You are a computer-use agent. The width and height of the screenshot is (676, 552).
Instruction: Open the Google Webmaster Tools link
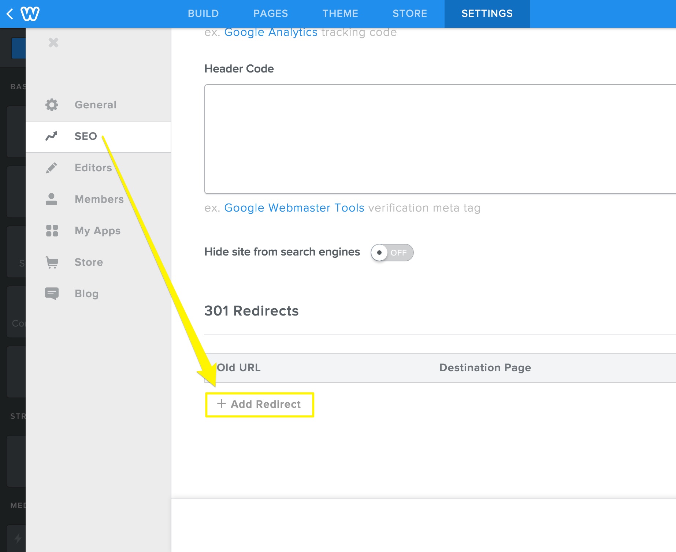294,208
